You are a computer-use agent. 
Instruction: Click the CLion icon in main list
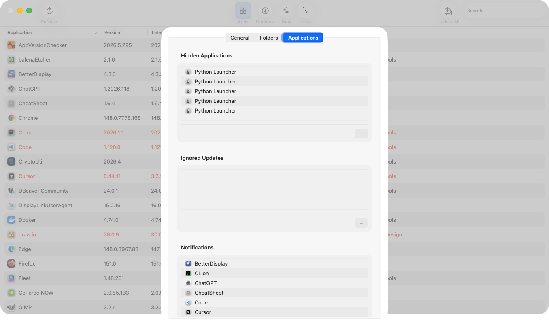coord(11,132)
